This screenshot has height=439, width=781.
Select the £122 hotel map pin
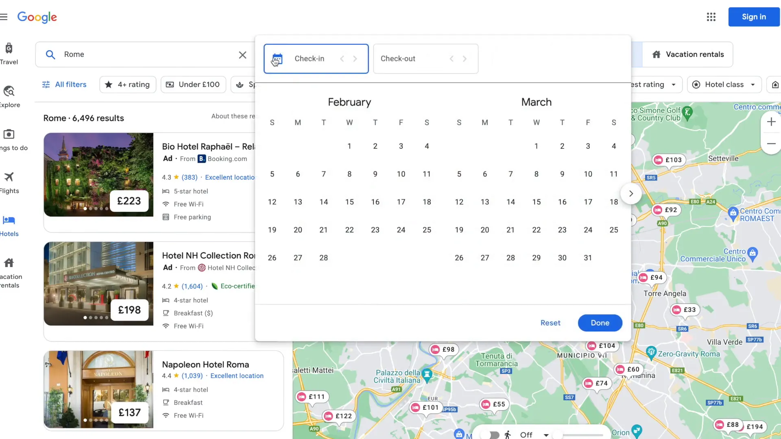[x=339, y=416]
